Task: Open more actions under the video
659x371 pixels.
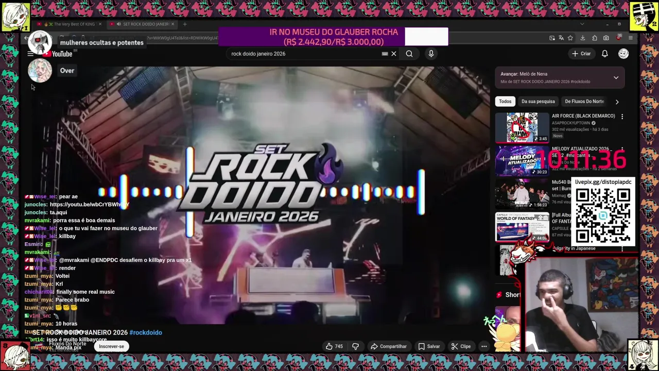Action: pyautogui.click(x=484, y=346)
